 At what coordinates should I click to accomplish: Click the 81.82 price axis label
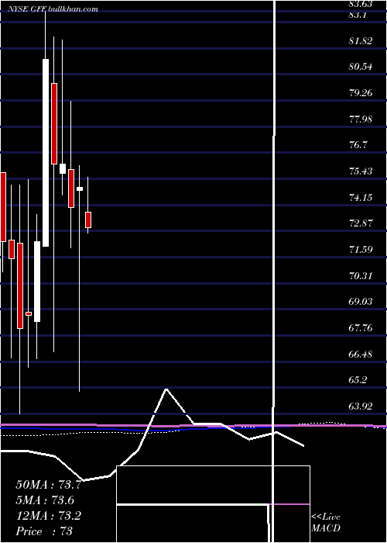pyautogui.click(x=361, y=41)
